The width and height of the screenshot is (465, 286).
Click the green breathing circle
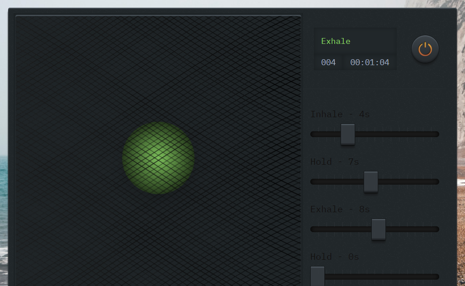click(158, 158)
